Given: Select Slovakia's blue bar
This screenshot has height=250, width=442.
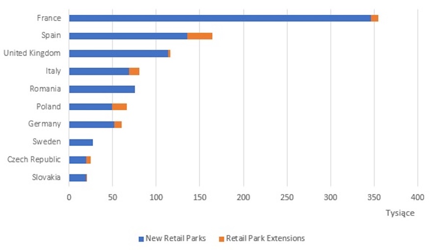Looking at the screenshot, I should (x=78, y=178).
